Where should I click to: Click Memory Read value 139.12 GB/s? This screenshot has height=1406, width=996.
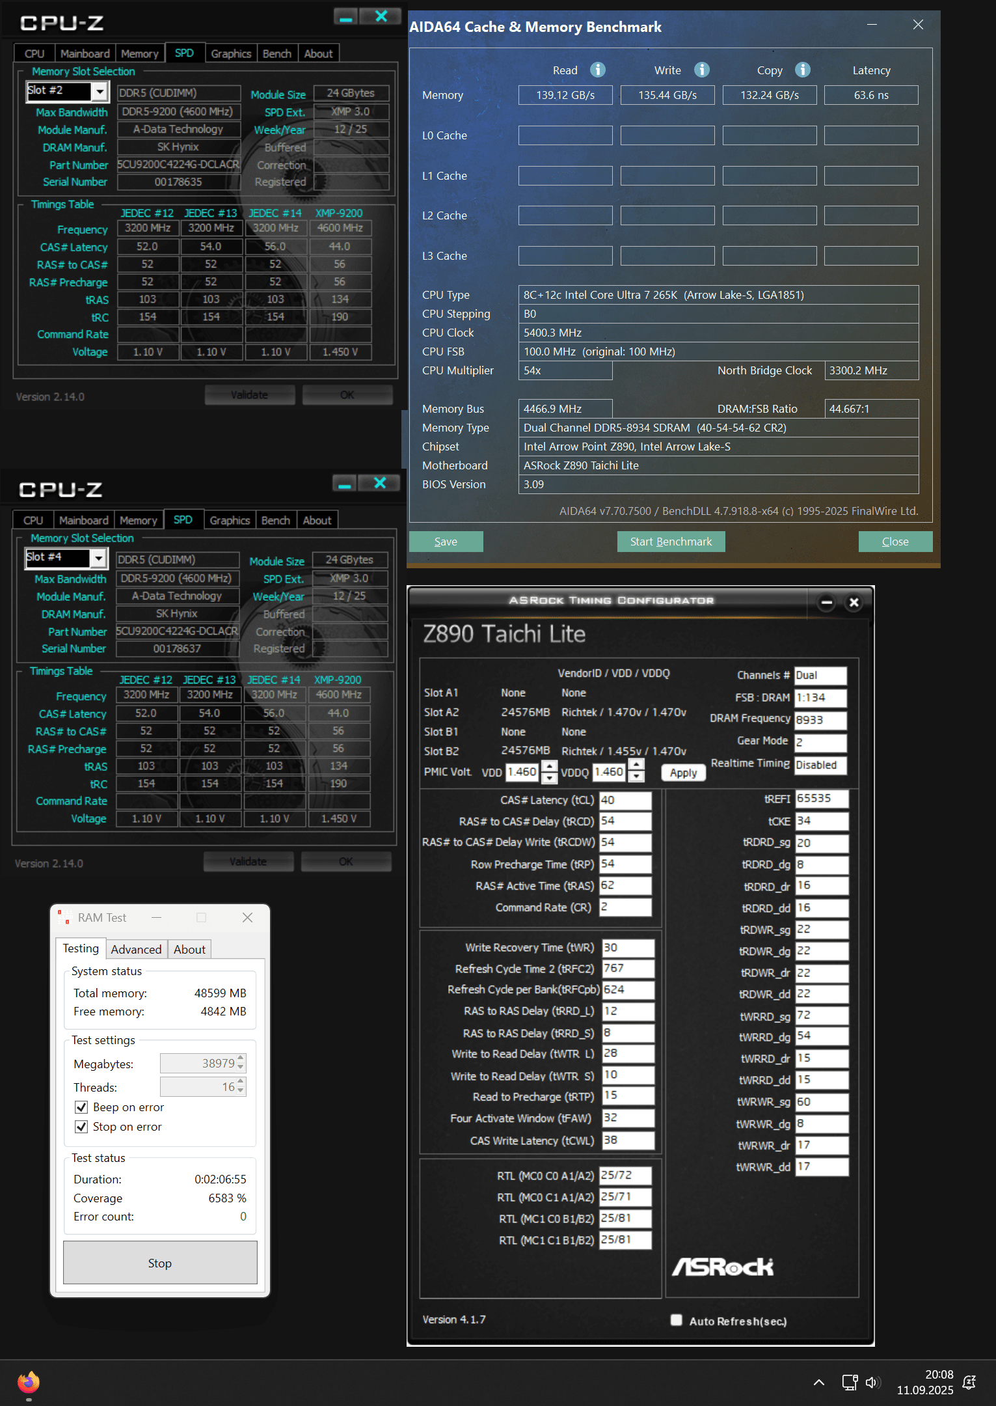[x=565, y=95]
